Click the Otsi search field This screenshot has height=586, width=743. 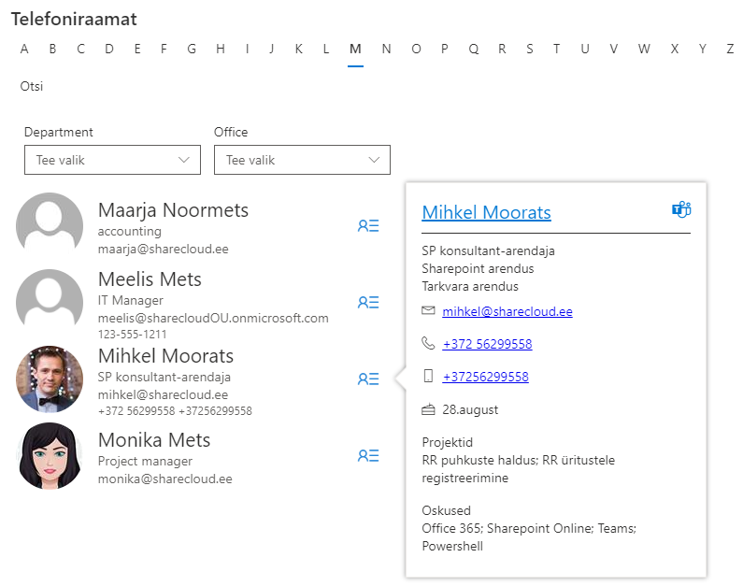[x=31, y=86]
